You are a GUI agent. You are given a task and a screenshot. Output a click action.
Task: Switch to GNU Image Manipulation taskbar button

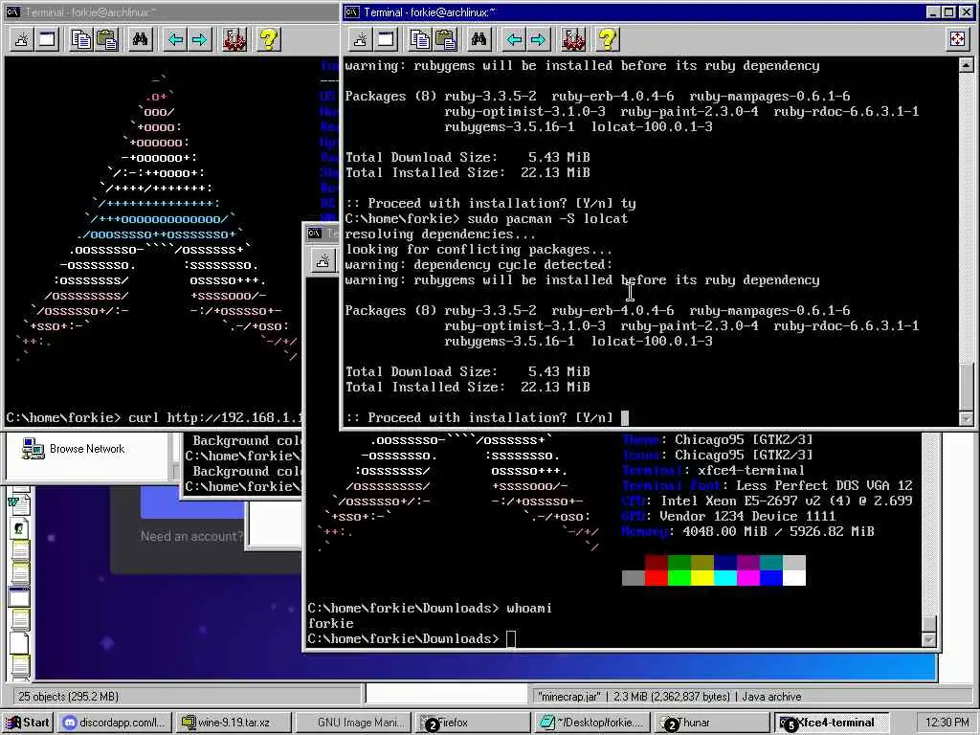click(351, 723)
